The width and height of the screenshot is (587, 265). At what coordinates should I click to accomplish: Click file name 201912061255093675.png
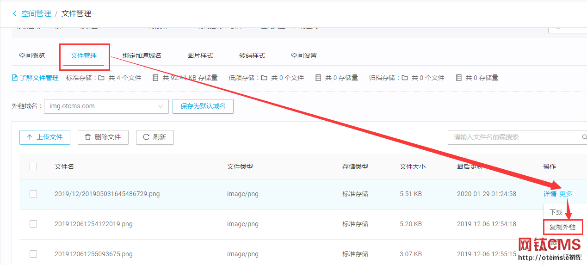click(93, 254)
